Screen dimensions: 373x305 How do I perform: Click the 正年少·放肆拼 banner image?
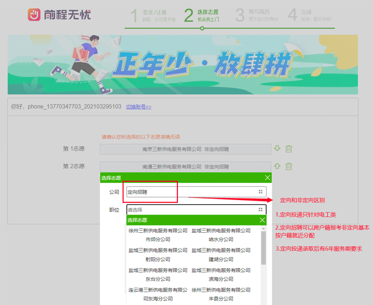(183, 65)
